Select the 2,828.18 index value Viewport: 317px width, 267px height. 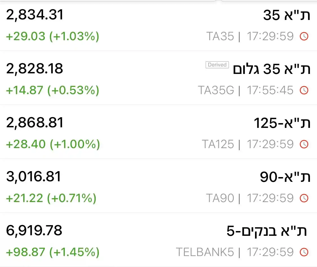point(35,69)
